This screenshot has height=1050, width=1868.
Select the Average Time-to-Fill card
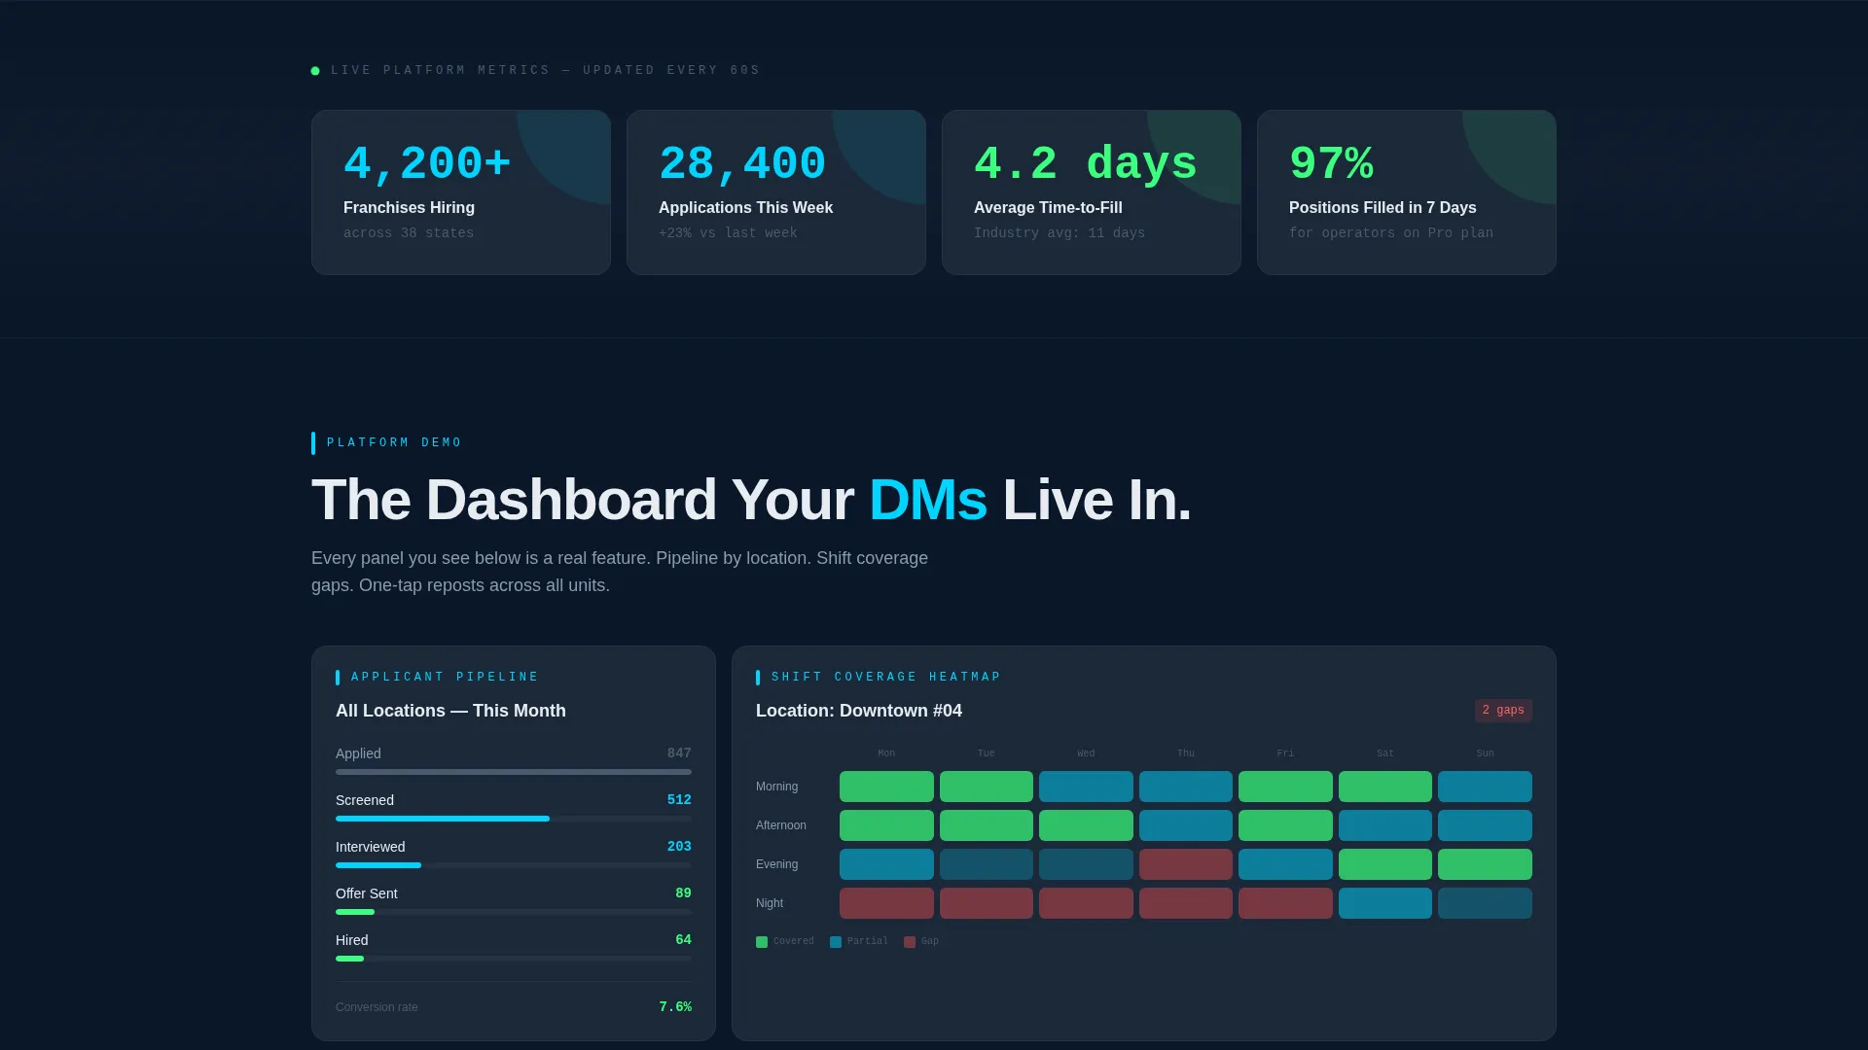coord(1092,192)
